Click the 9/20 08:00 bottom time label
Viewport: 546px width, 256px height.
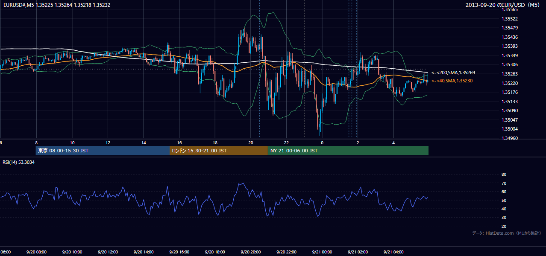point(36,252)
